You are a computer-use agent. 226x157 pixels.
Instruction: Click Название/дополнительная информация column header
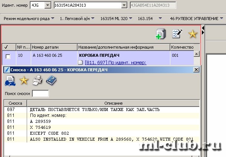pos(124,47)
